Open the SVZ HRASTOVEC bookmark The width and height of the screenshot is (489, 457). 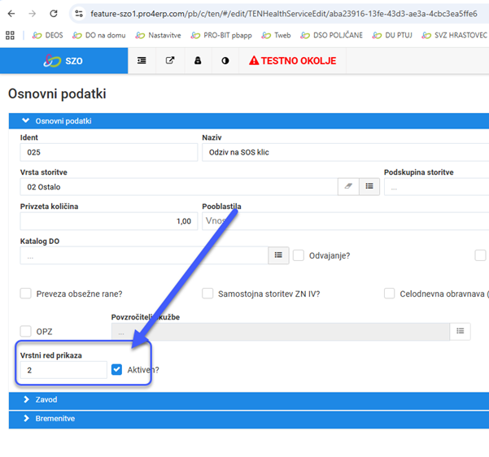tap(454, 35)
